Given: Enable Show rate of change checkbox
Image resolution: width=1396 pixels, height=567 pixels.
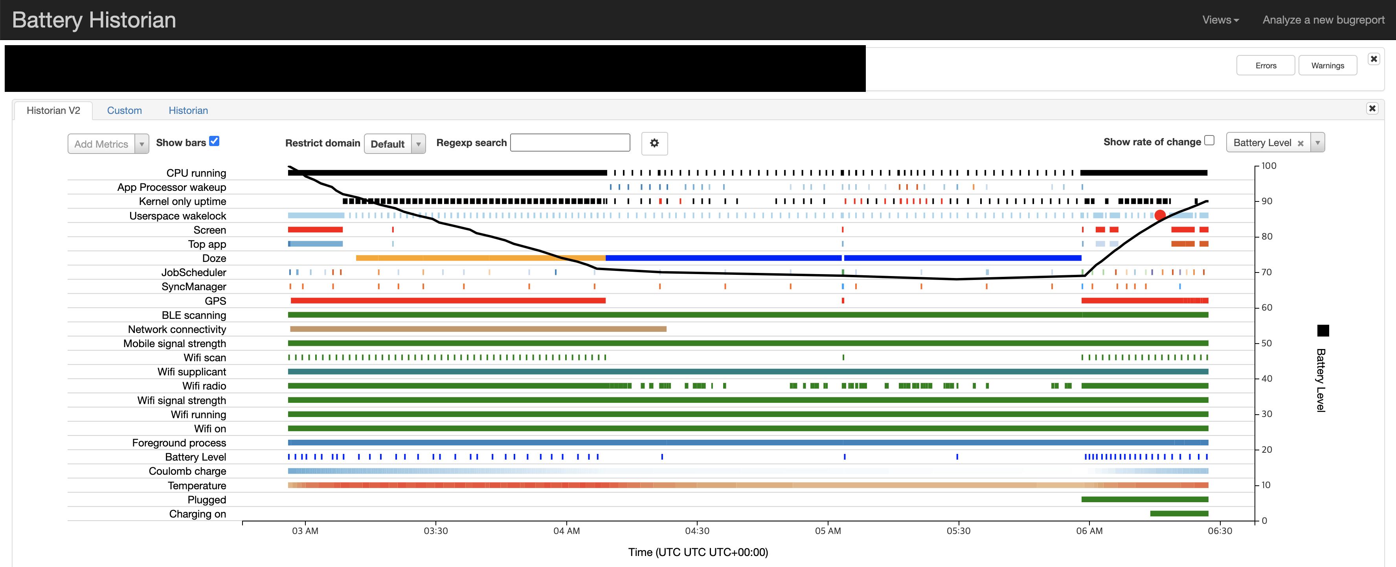Looking at the screenshot, I should [1209, 140].
